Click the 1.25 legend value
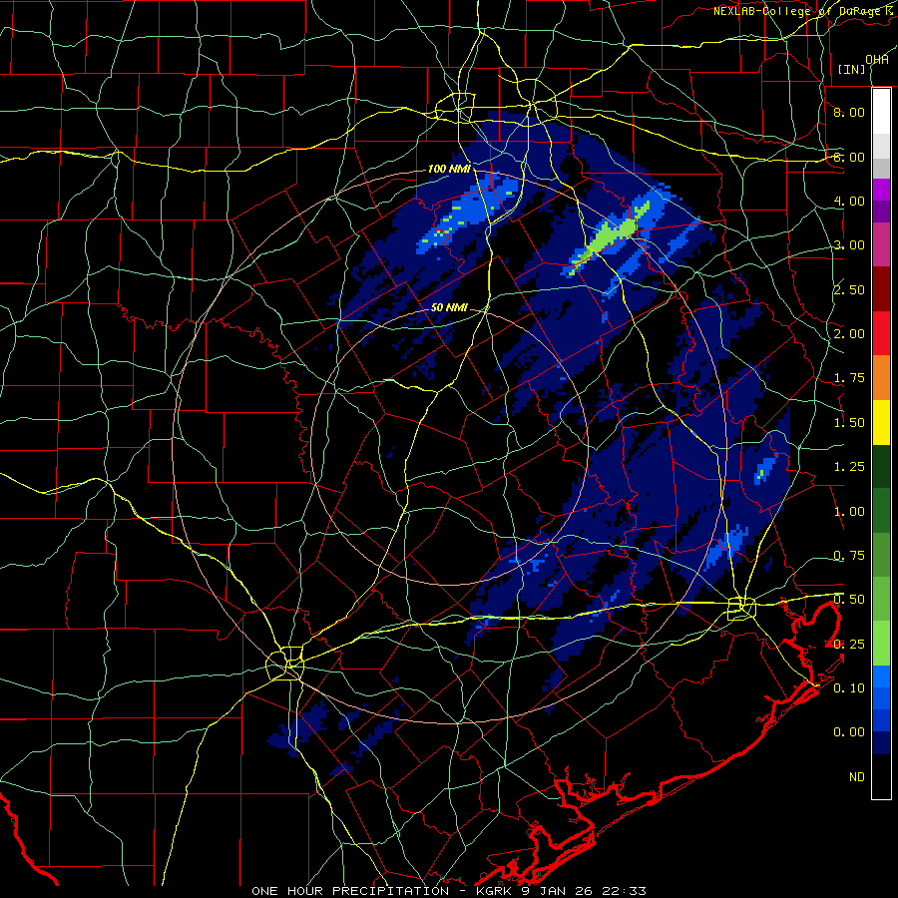Image resolution: width=898 pixels, height=898 pixels. pyautogui.click(x=849, y=467)
